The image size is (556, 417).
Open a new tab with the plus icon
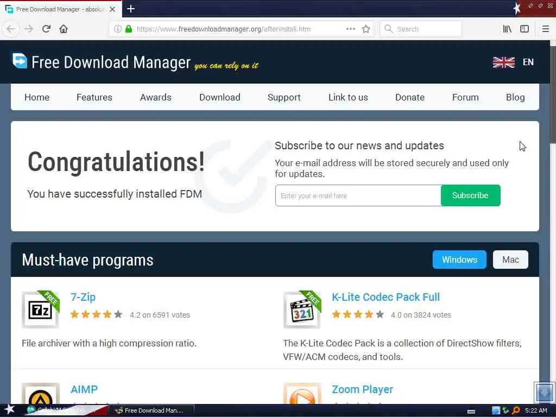tap(131, 9)
